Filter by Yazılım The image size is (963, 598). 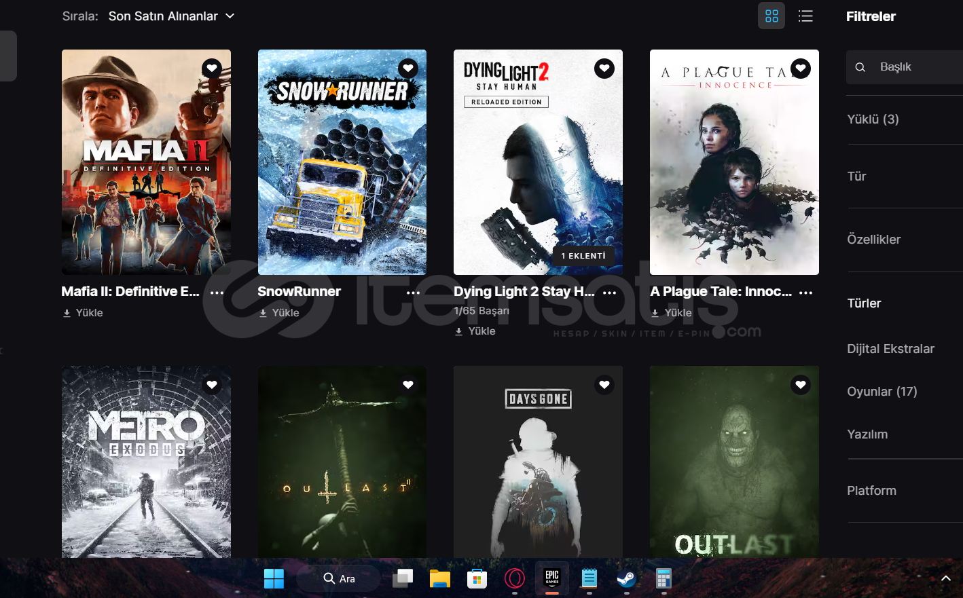(867, 434)
